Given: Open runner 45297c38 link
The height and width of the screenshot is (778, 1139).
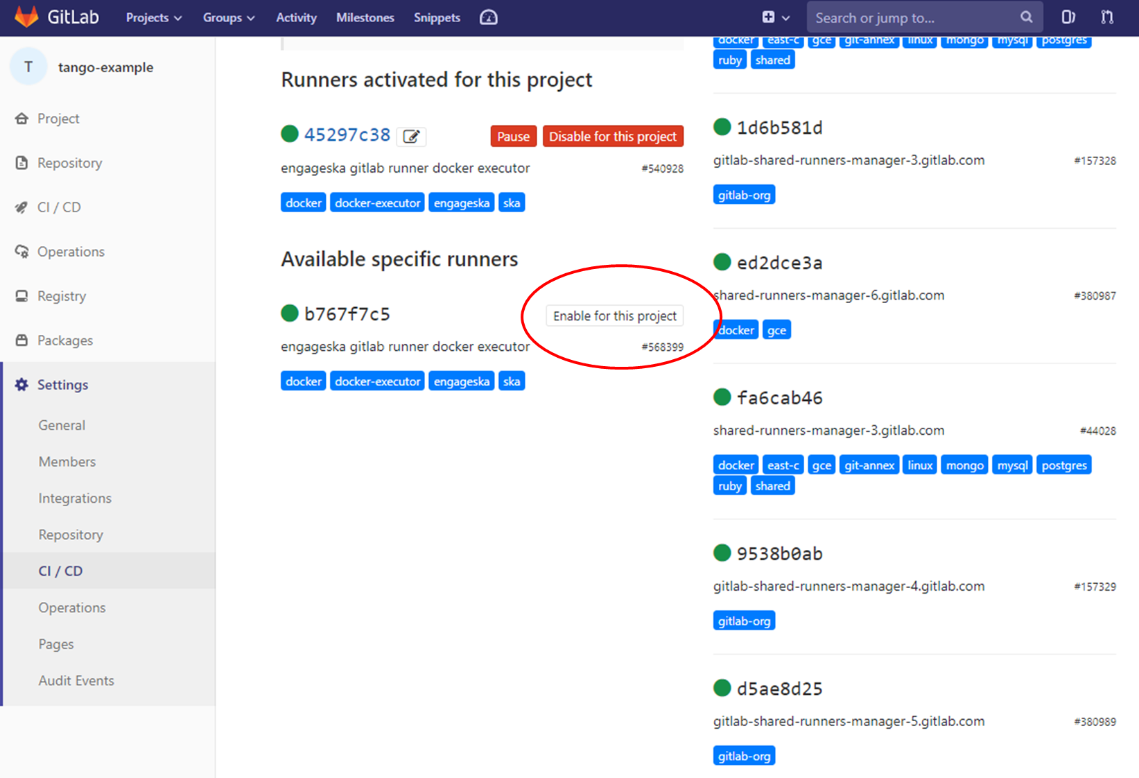Looking at the screenshot, I should (347, 135).
